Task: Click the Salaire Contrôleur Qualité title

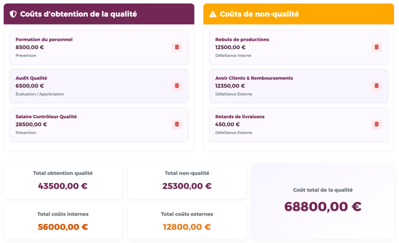Action: click(x=46, y=117)
